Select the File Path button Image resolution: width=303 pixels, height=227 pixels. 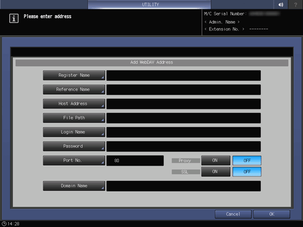coord(74,118)
